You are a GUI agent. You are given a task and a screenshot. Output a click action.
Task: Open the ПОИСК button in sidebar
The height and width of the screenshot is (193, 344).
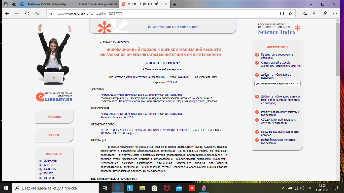54,135
